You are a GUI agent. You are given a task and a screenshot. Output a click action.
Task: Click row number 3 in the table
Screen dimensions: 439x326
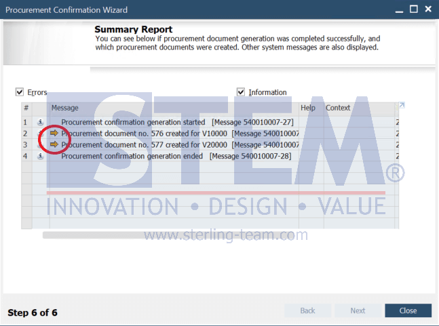click(x=25, y=144)
